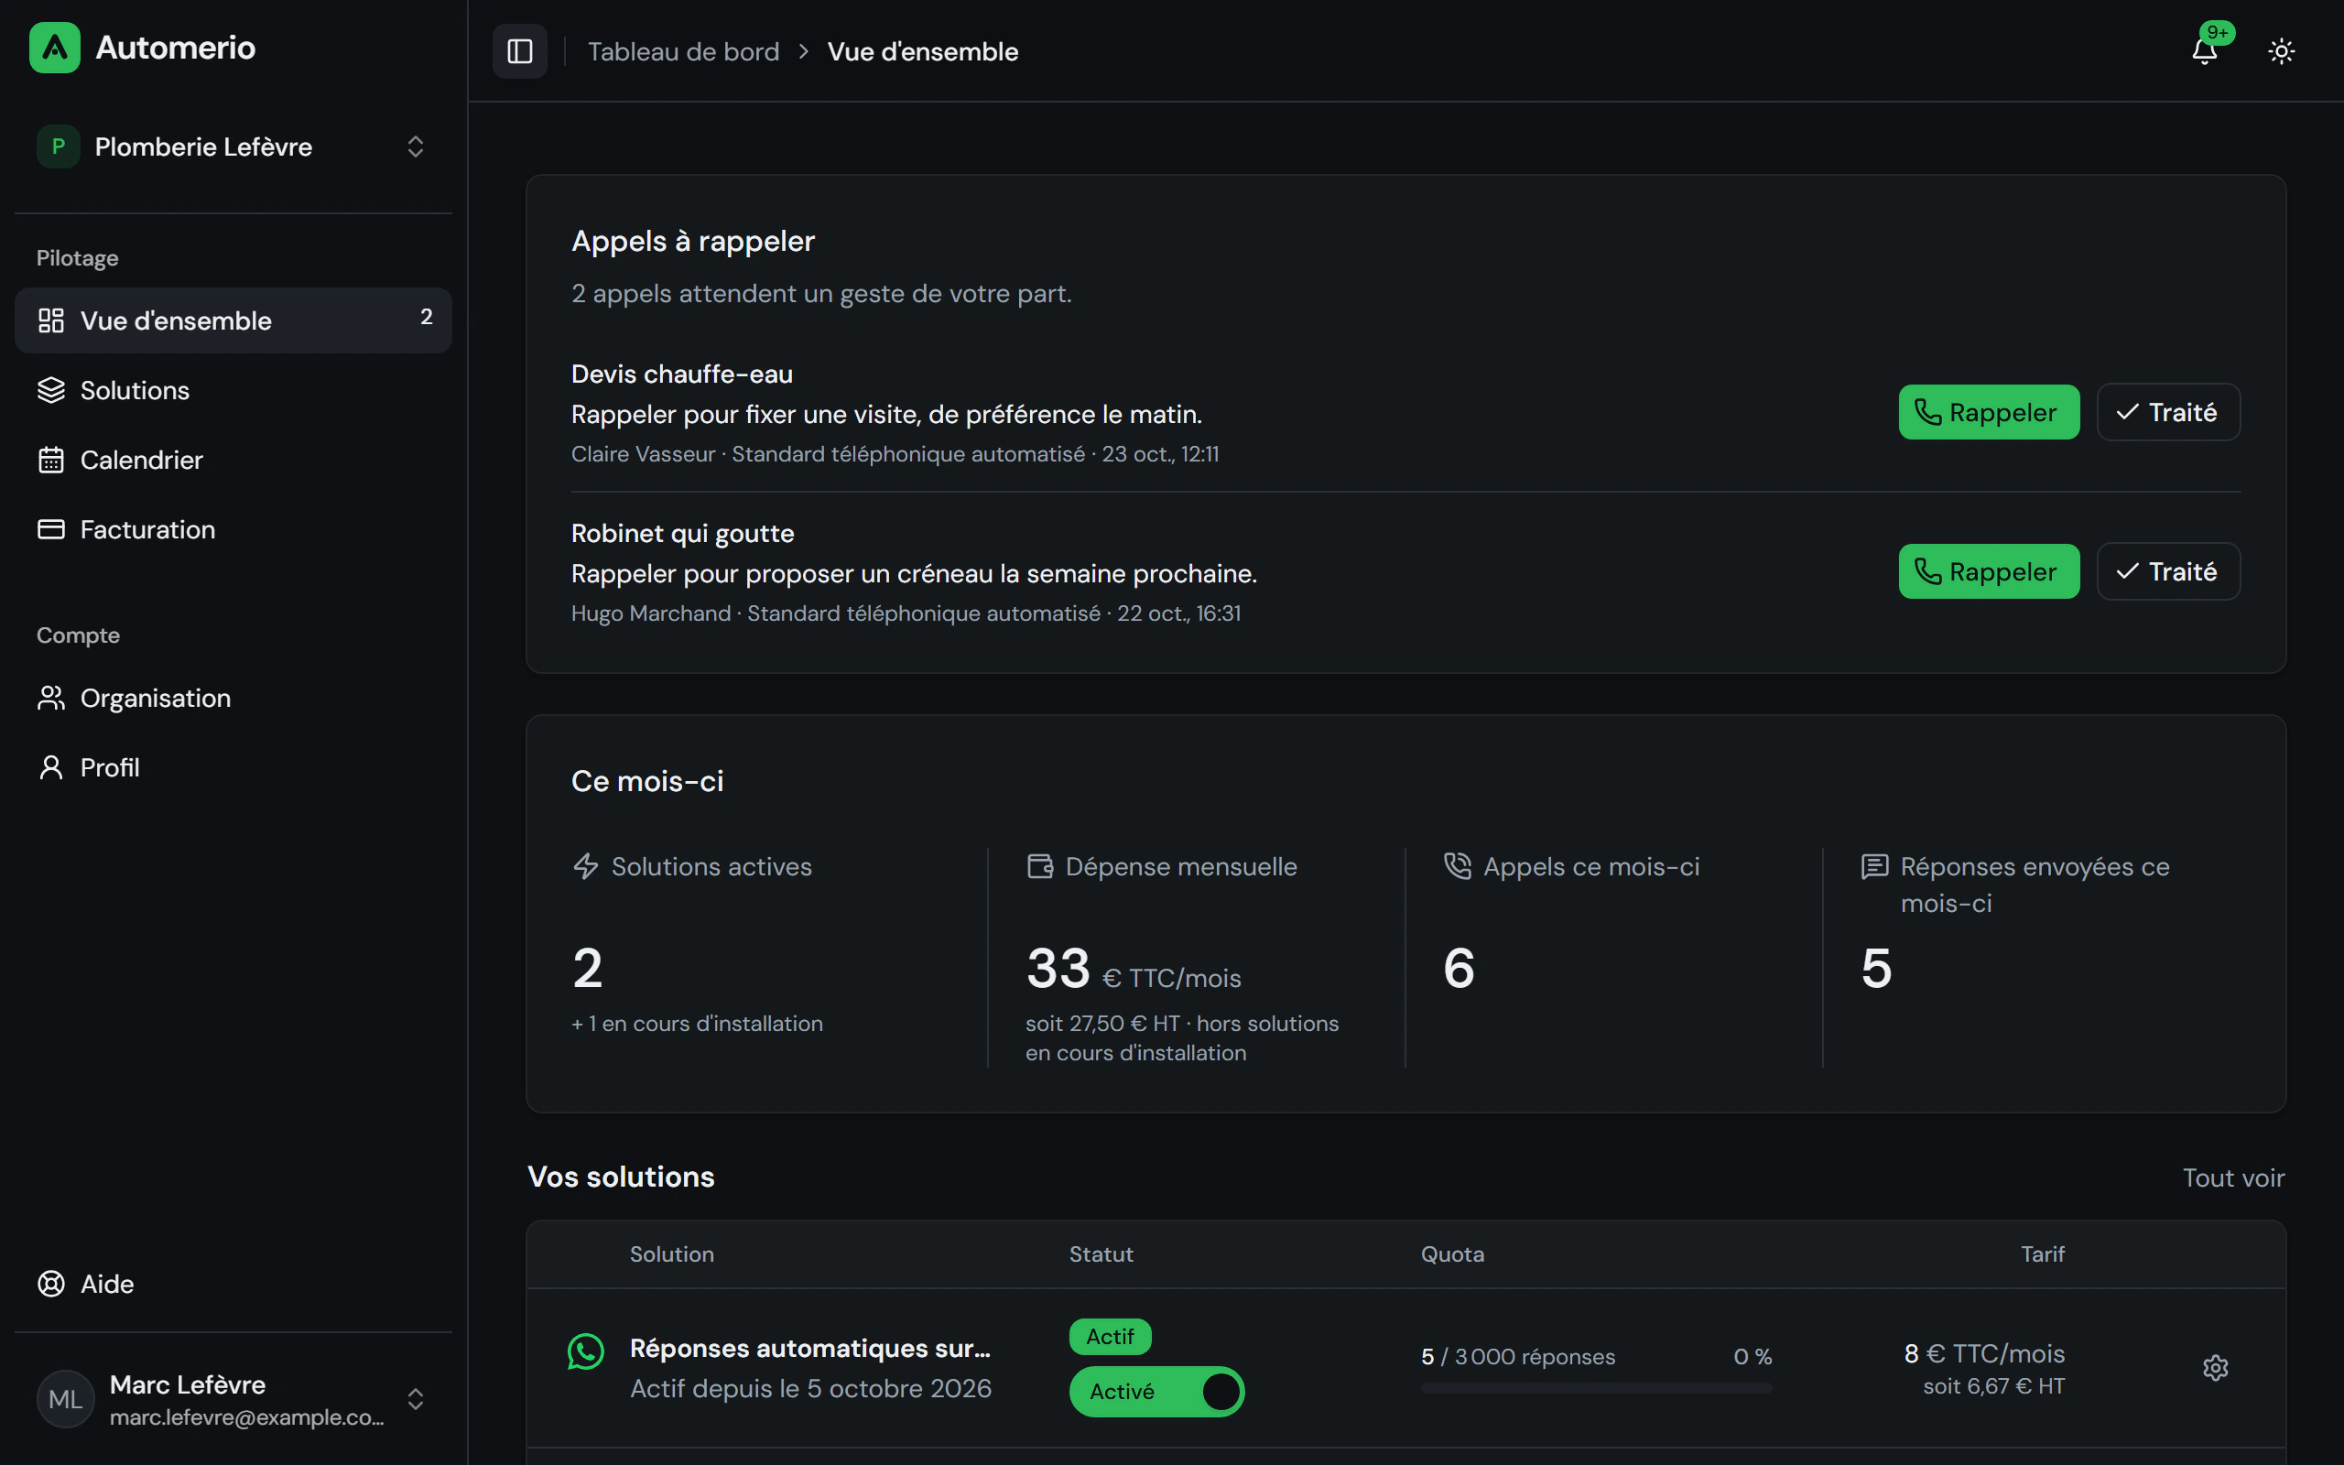Click the 8 € TTC/mois price
Screen dimensions: 2344x1465
pos(1983,1353)
